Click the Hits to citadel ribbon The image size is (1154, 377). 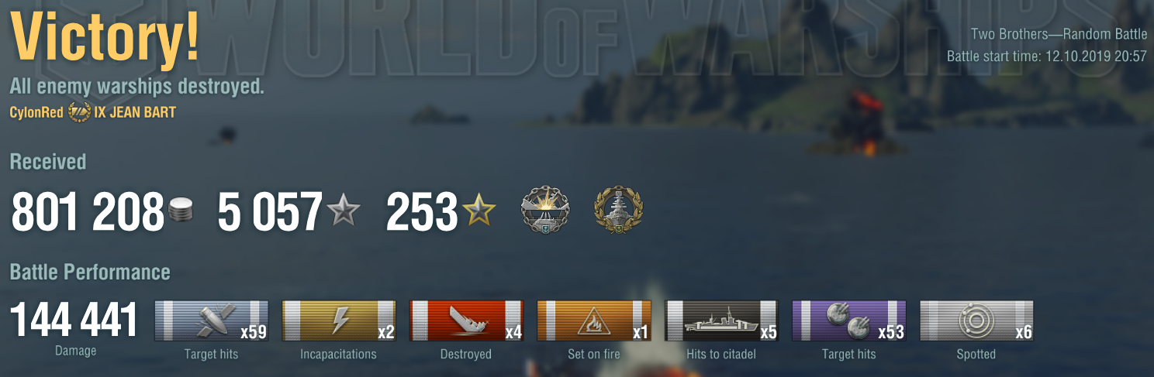[x=722, y=320]
